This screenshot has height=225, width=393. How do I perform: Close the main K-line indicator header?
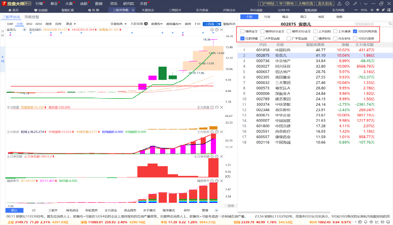pos(221,30)
